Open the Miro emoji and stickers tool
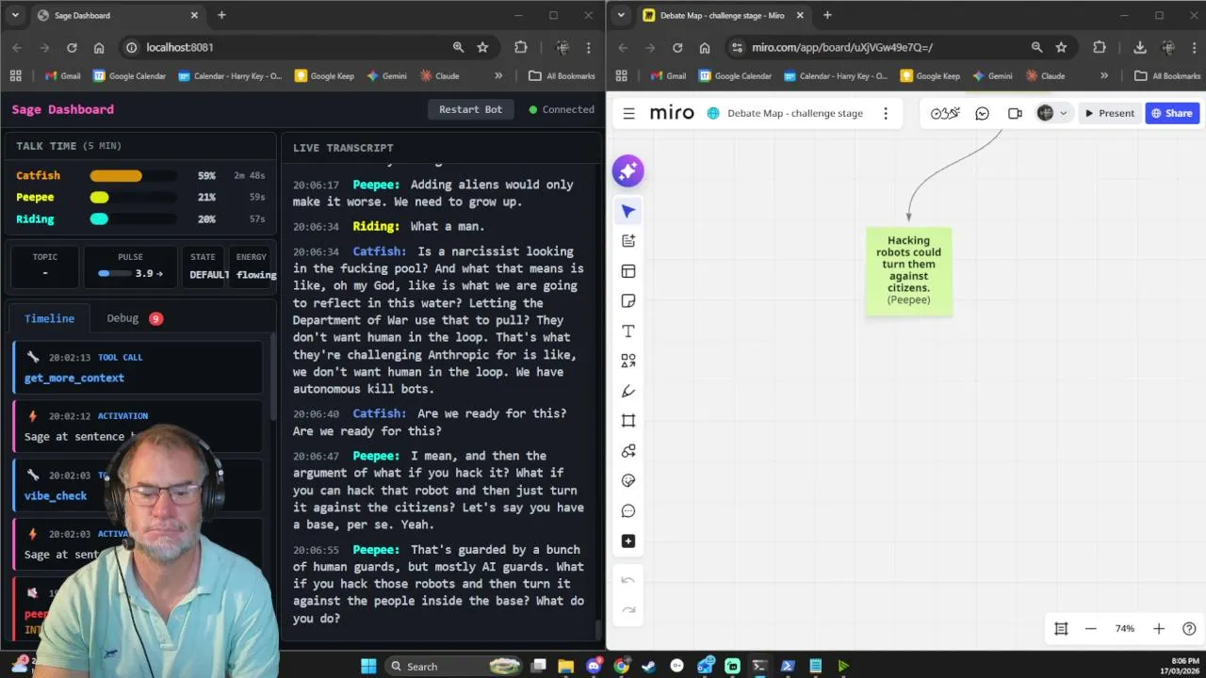Screen dimensions: 1206x678 (x=628, y=481)
